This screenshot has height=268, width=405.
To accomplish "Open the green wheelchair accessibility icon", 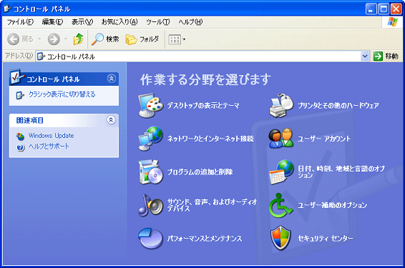I will (x=280, y=206).
